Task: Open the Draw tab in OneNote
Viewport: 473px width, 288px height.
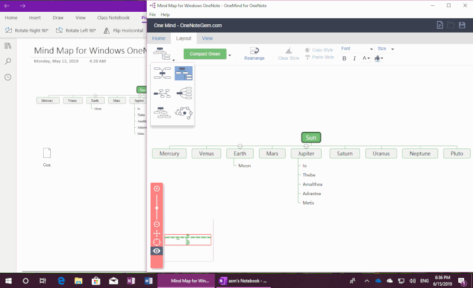Action: 58,18
